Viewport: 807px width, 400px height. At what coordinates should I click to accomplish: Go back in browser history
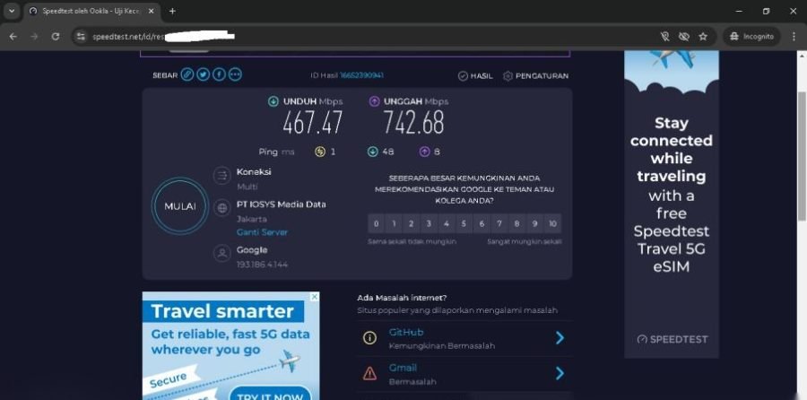pos(13,37)
